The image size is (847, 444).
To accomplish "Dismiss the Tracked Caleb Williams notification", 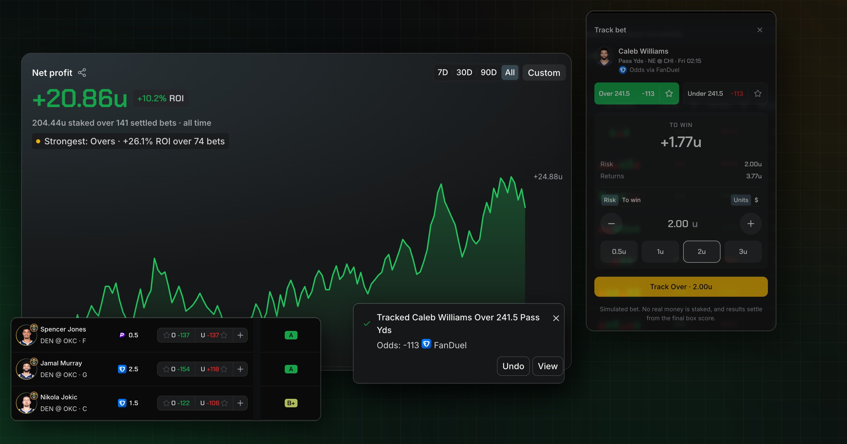I will point(556,318).
